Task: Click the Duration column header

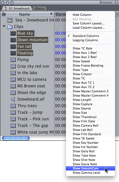Action: pyautogui.click(x=60, y=14)
